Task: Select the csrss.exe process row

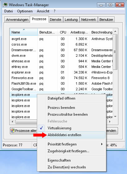Action: coord(61,44)
